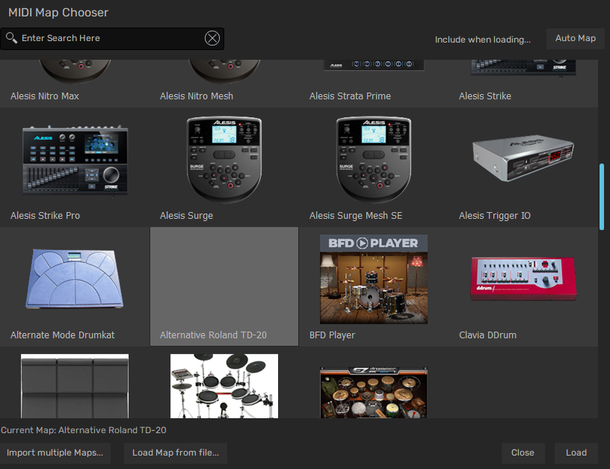
Task: Choose the Alesis Strata Prime thumbnail
Action: (x=374, y=65)
